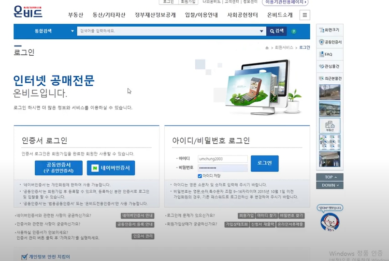Click TOP scroll button
This screenshot has width=389, height=261.
click(x=330, y=177)
